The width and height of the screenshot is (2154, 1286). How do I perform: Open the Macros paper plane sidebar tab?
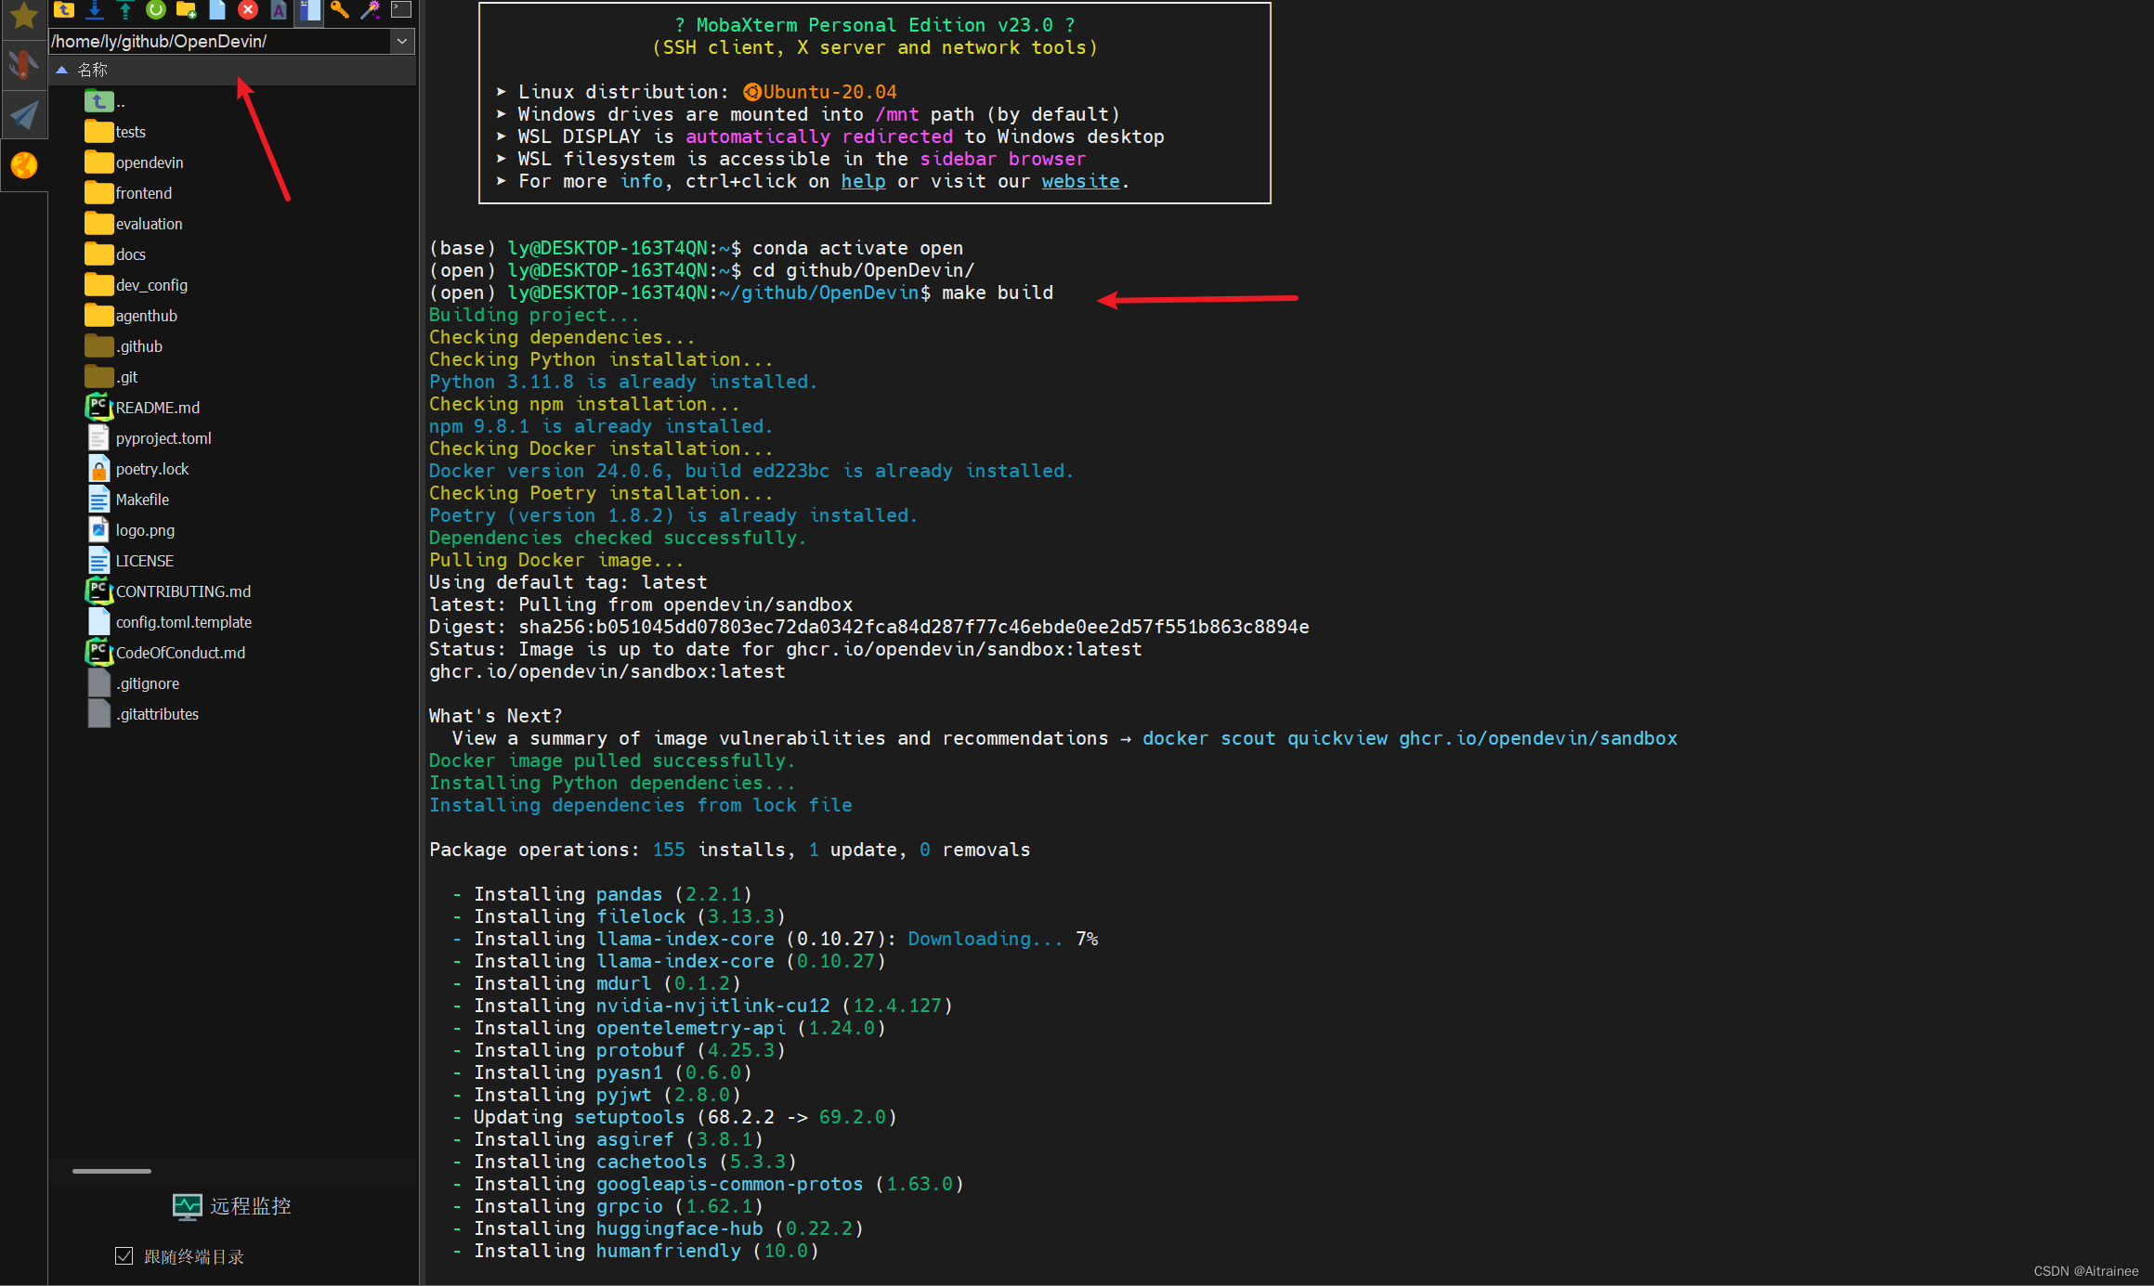pyautogui.click(x=23, y=115)
